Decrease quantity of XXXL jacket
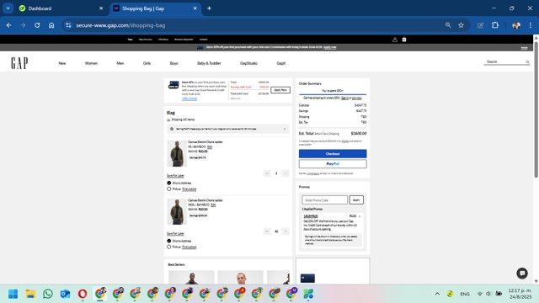This screenshot has width=539, height=303. [x=267, y=231]
